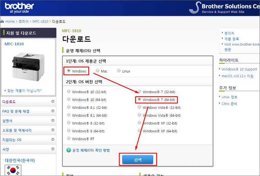Open the MFC-1810 breadcrumb link
This screenshot has width=260, height=176.
click(x=40, y=22)
